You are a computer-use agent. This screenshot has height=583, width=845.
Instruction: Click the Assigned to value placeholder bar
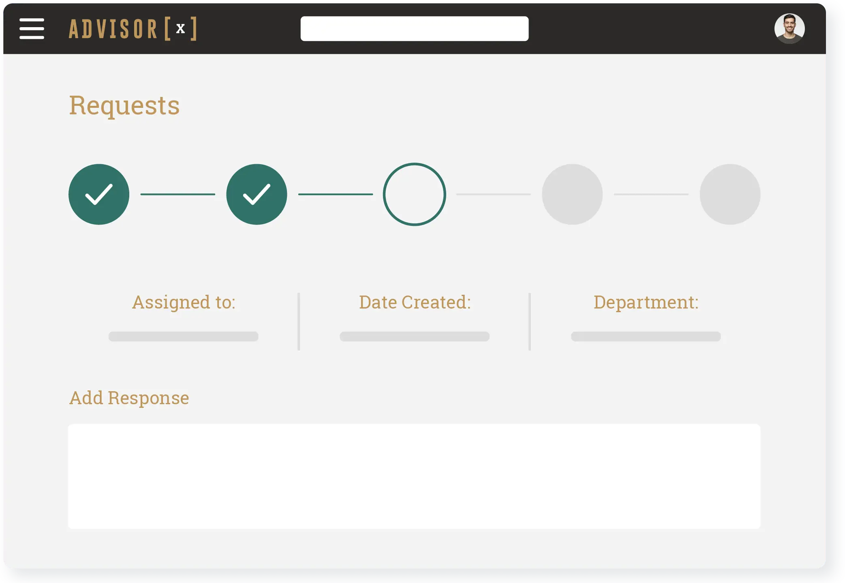183,337
